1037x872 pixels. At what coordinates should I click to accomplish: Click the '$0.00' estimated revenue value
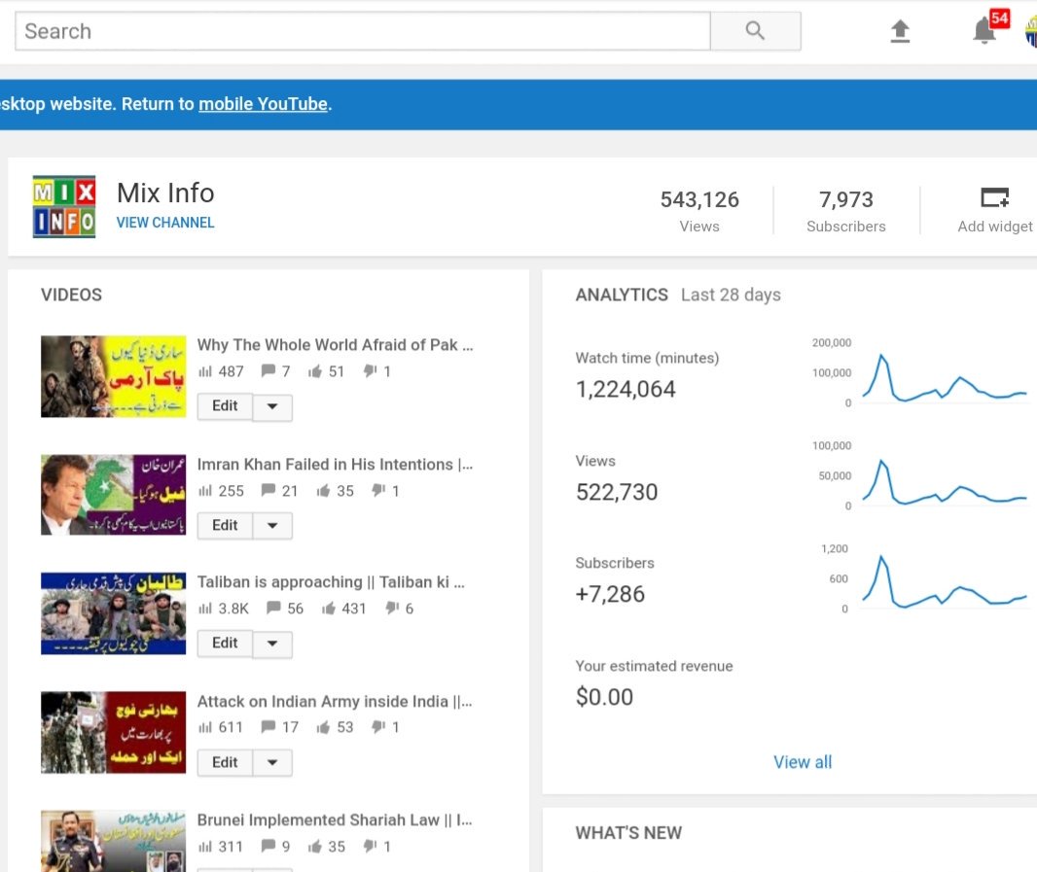(604, 697)
